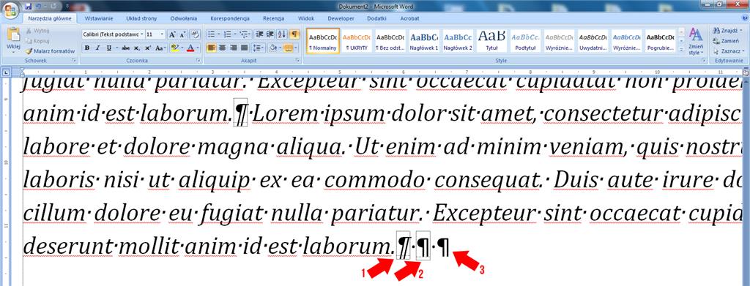Grow font size with the large A icon
Viewport: 750px width, 286px height.
click(x=172, y=35)
